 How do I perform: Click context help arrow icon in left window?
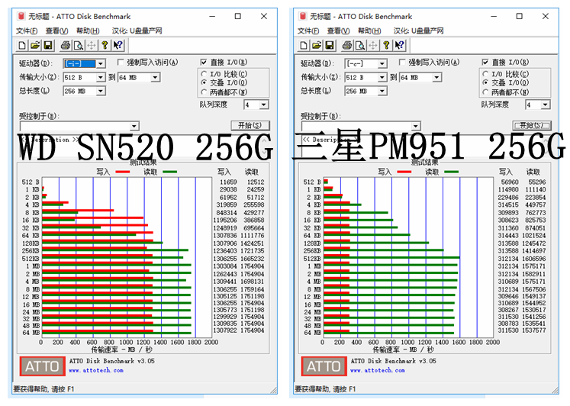[x=118, y=46]
